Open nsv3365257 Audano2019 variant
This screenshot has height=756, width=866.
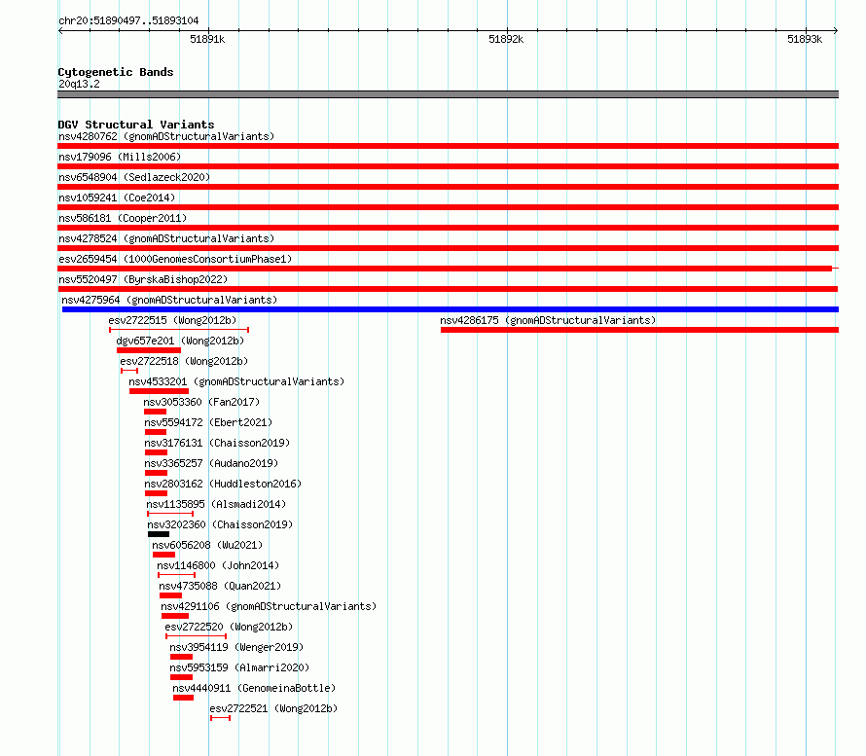(x=211, y=463)
